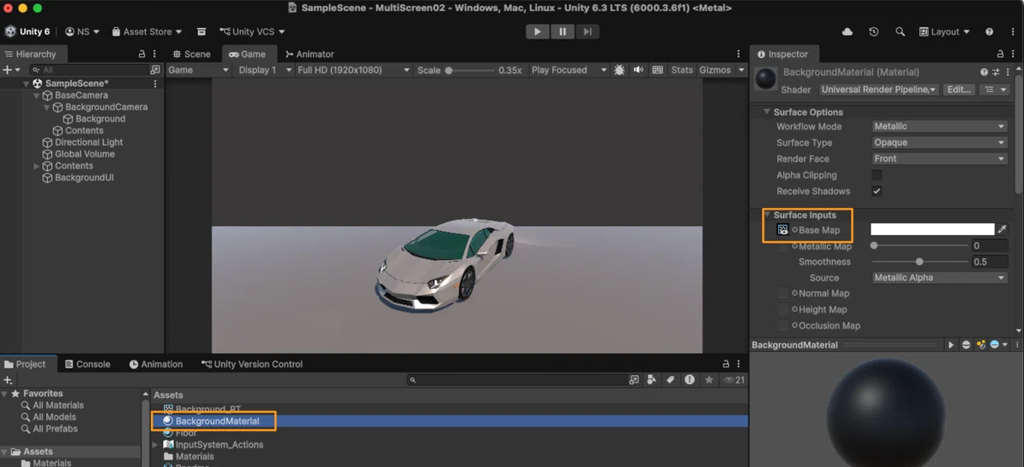The height and width of the screenshot is (467, 1024).
Task: Toggle the Shortcuts keyboard icon
Action: point(657,70)
